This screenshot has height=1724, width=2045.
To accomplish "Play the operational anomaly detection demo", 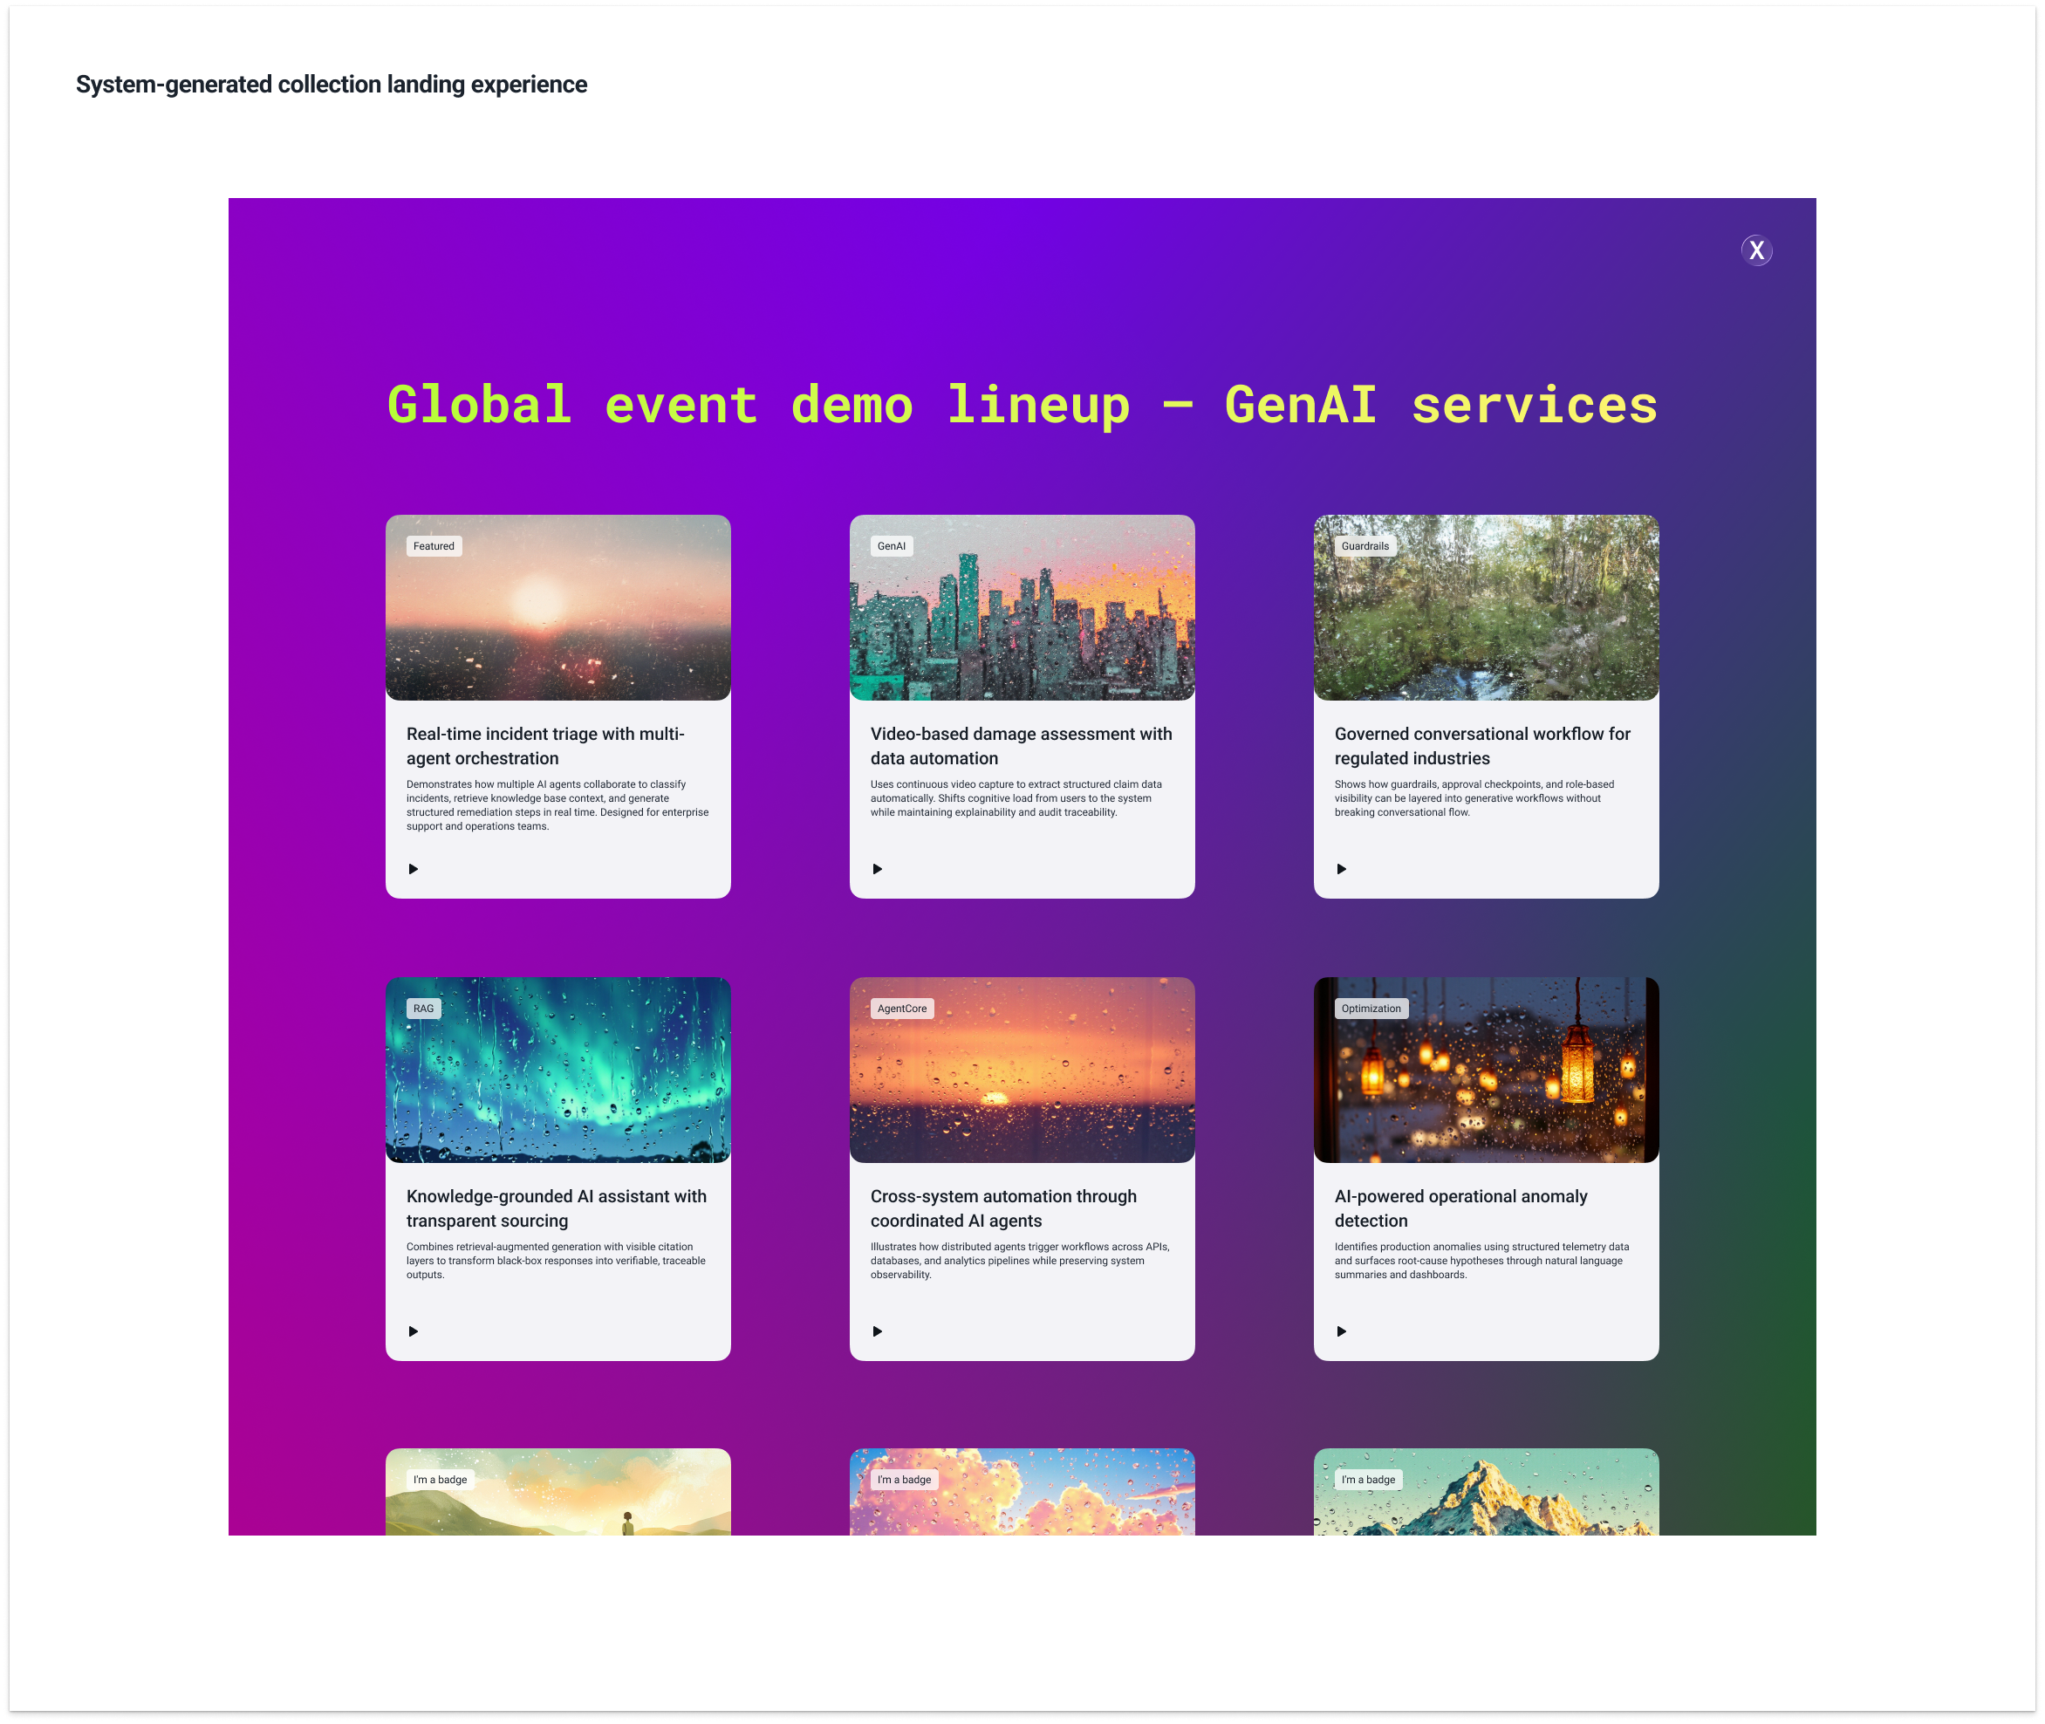I will tap(1342, 1331).
